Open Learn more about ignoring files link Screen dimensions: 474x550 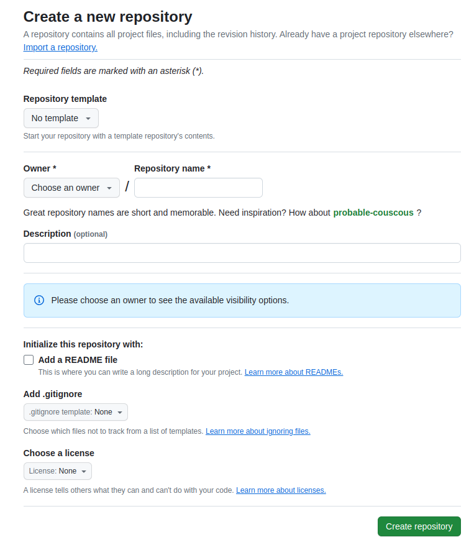coord(258,431)
